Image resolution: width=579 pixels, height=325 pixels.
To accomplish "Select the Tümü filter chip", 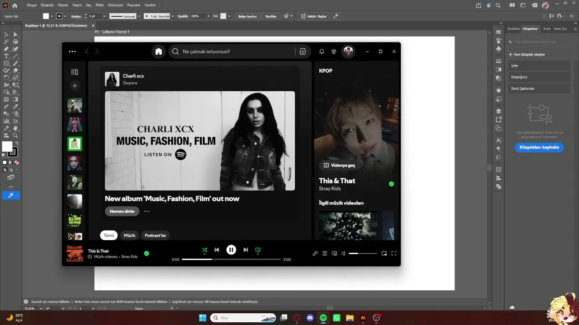I will (x=109, y=235).
